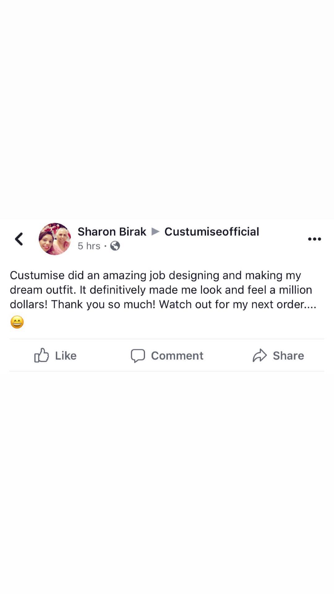Open Sharon Birak's profile picture
The image size is (334, 594).
coord(55,239)
